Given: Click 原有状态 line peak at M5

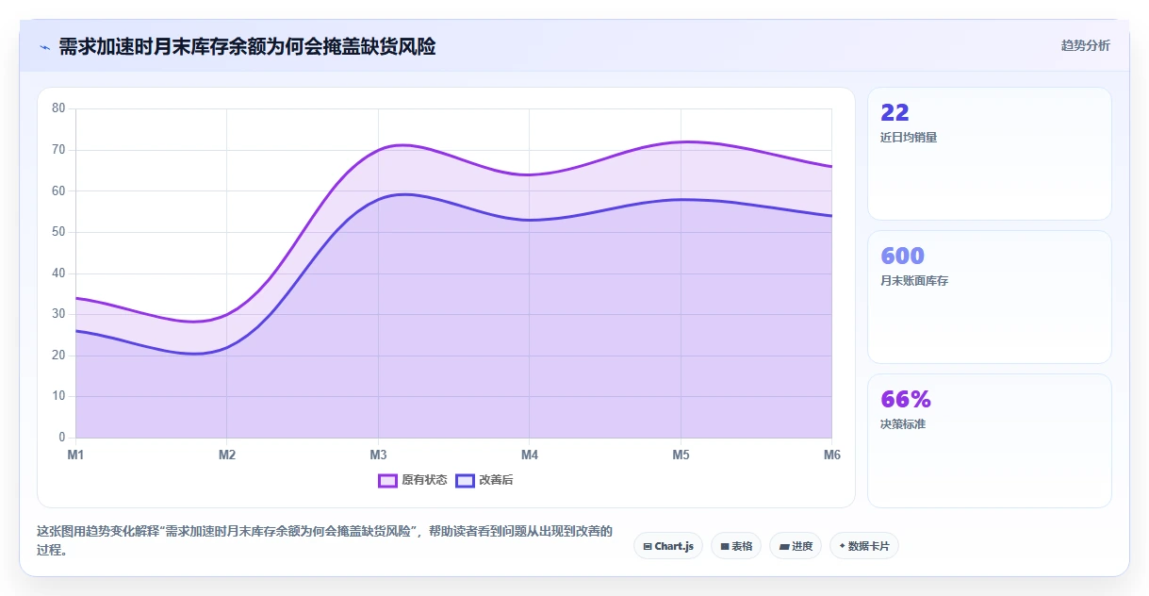Looking at the screenshot, I should pyautogui.click(x=681, y=141).
